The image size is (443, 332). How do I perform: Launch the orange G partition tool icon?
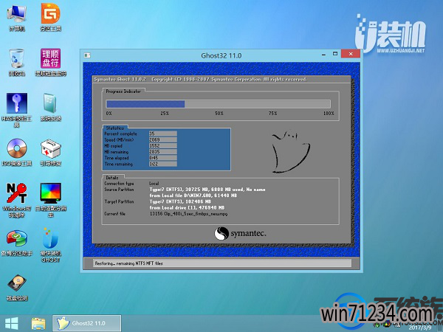click(50, 15)
